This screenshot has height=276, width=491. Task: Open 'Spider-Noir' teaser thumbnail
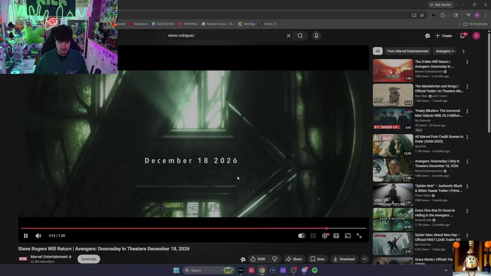coord(393,194)
